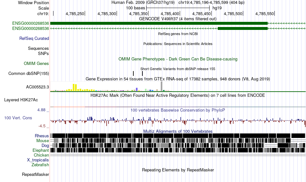Image resolution: width=306 pixels, height=182 pixels.
Task: Click the Layered H3K27Ac track label
Action: 21,100
